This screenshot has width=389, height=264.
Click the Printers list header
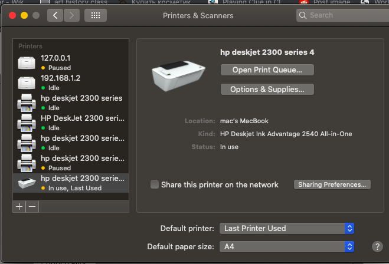coord(30,46)
